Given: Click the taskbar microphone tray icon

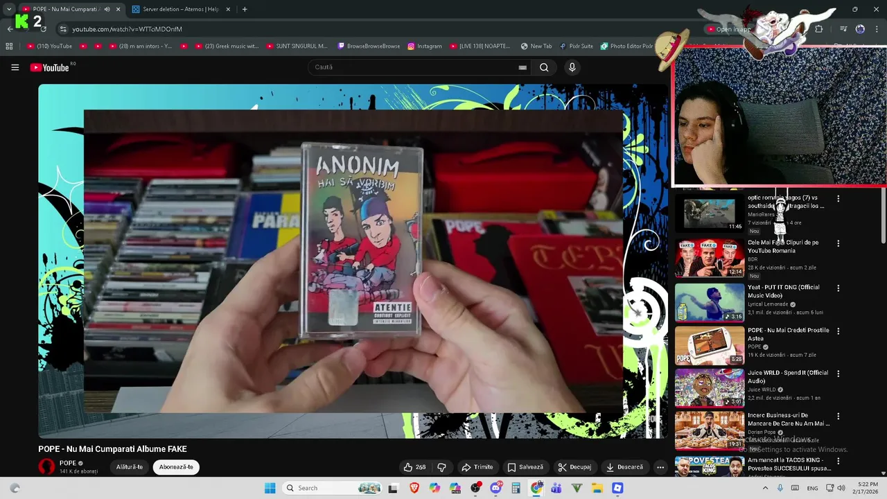Looking at the screenshot, I should pos(780,488).
